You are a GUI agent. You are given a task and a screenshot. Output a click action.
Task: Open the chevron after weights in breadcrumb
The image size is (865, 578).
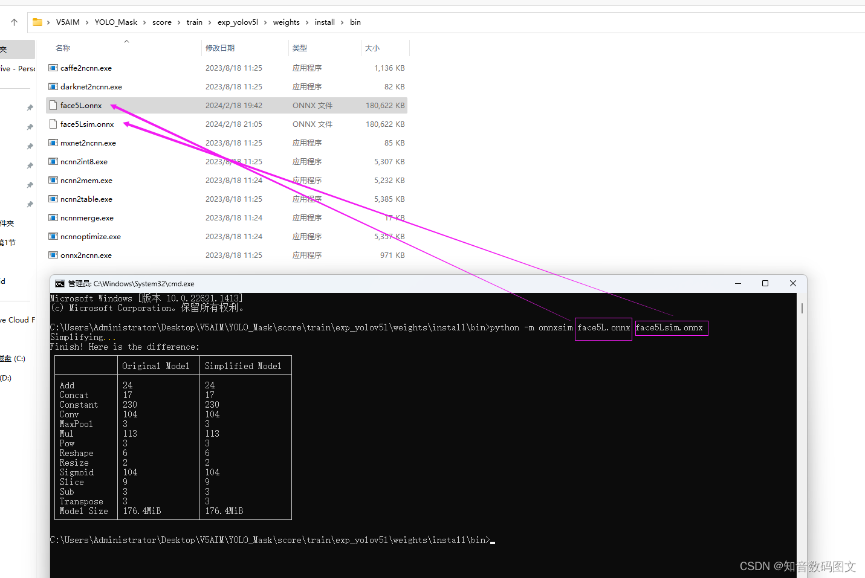(308, 22)
